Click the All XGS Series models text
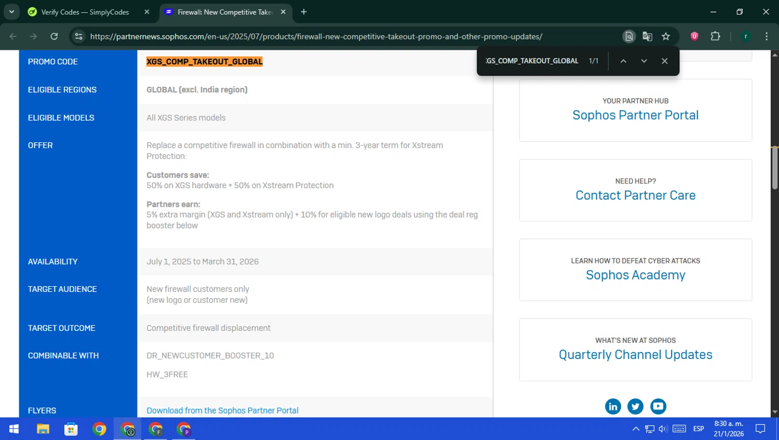This screenshot has height=440, width=779. 186,118
